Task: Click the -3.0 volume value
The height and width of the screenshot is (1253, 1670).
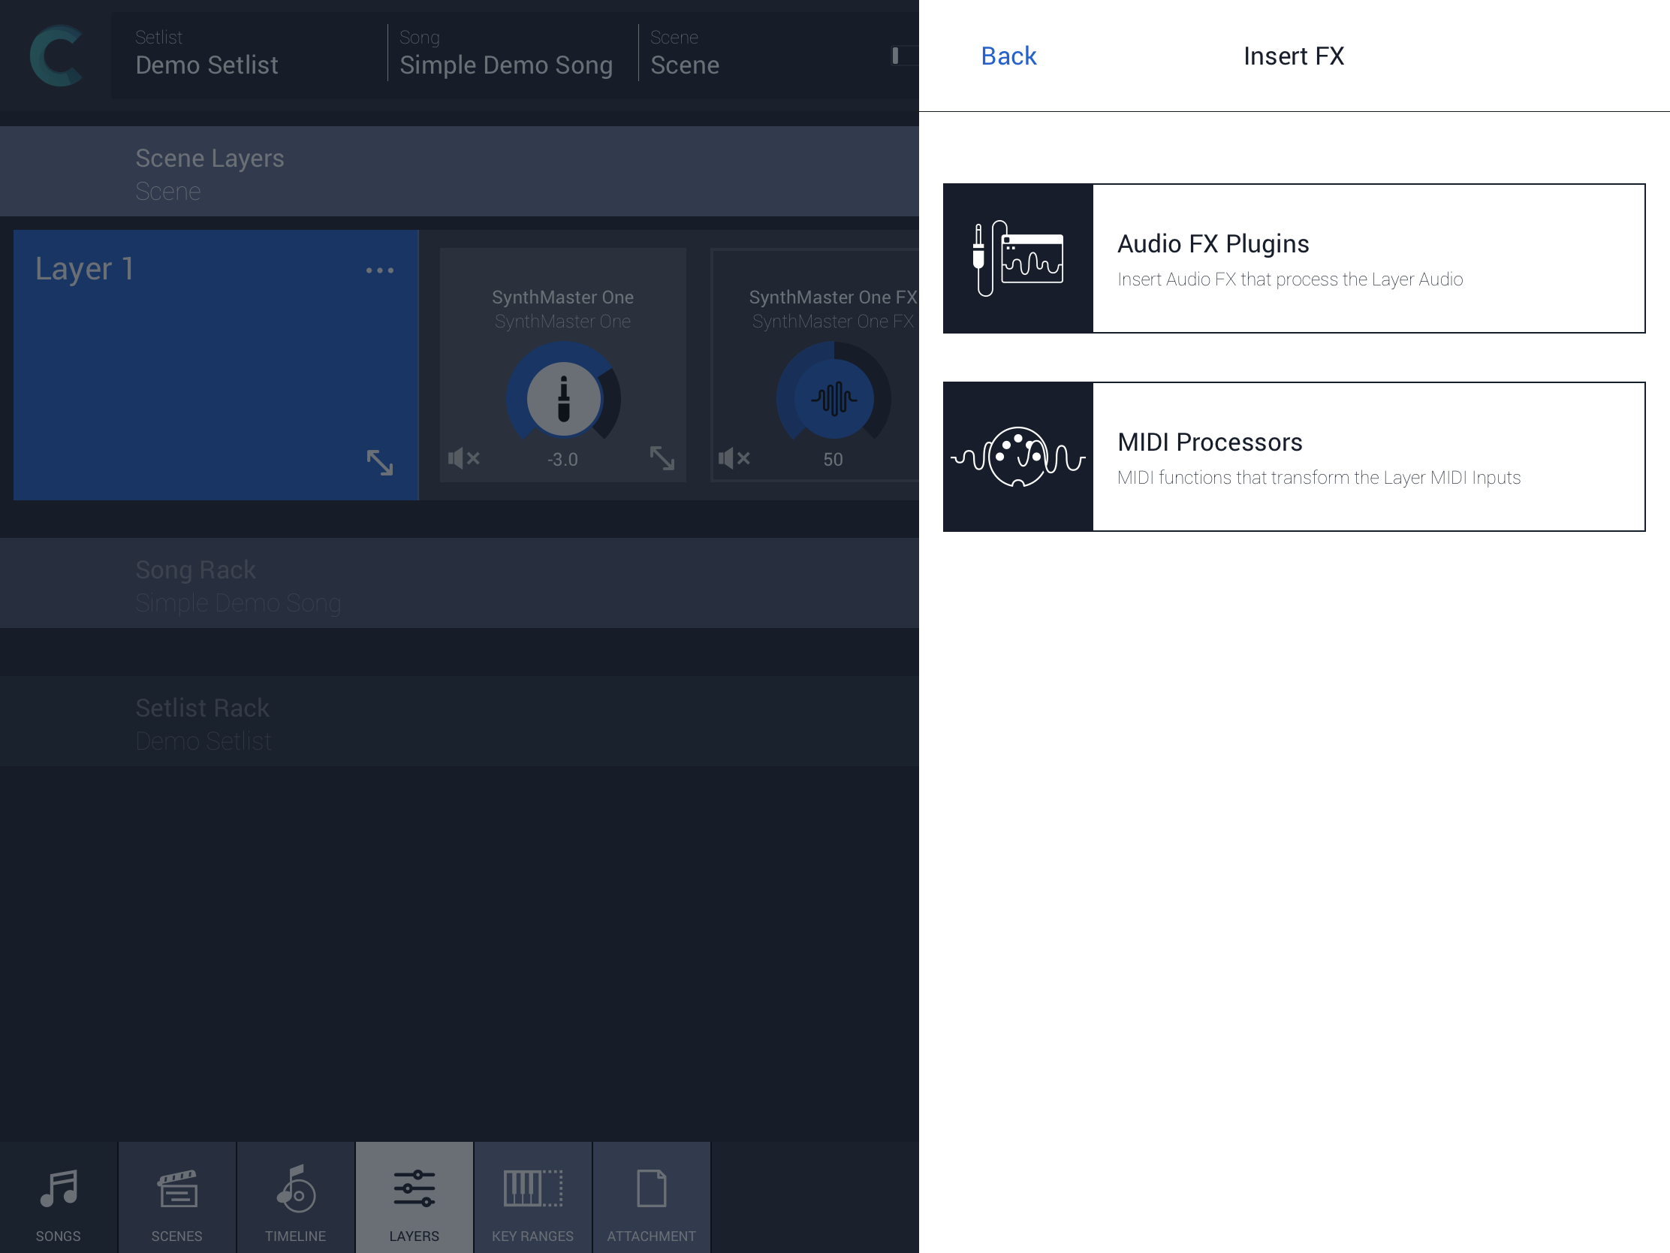Action: pos(562,460)
